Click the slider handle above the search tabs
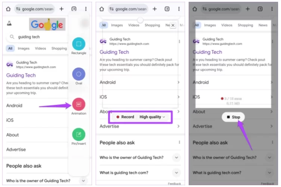The image size is (281, 187). pos(140,19)
